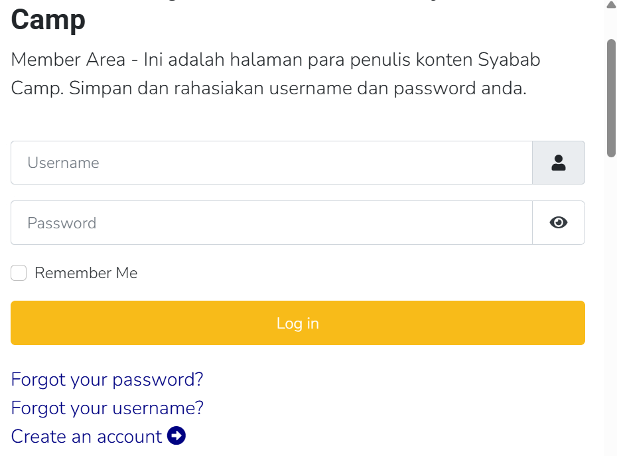Submit with the yellow Log in button
Screen dimensions: 617x456
coord(298,323)
